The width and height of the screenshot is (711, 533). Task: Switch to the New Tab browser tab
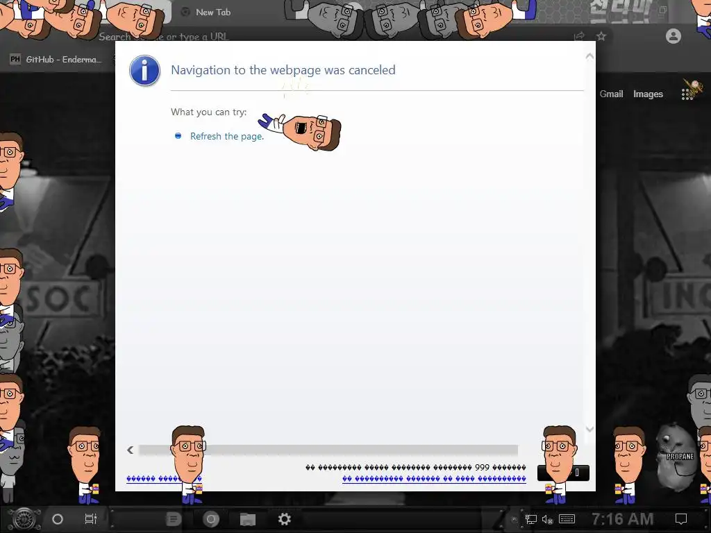pos(212,12)
